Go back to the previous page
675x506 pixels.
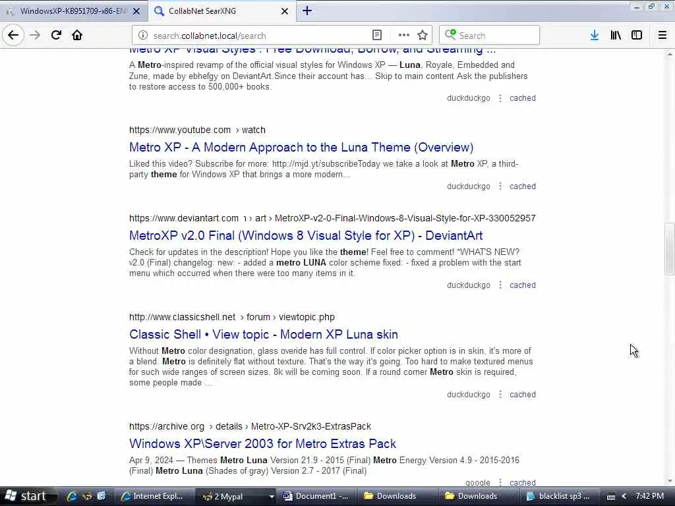13,36
